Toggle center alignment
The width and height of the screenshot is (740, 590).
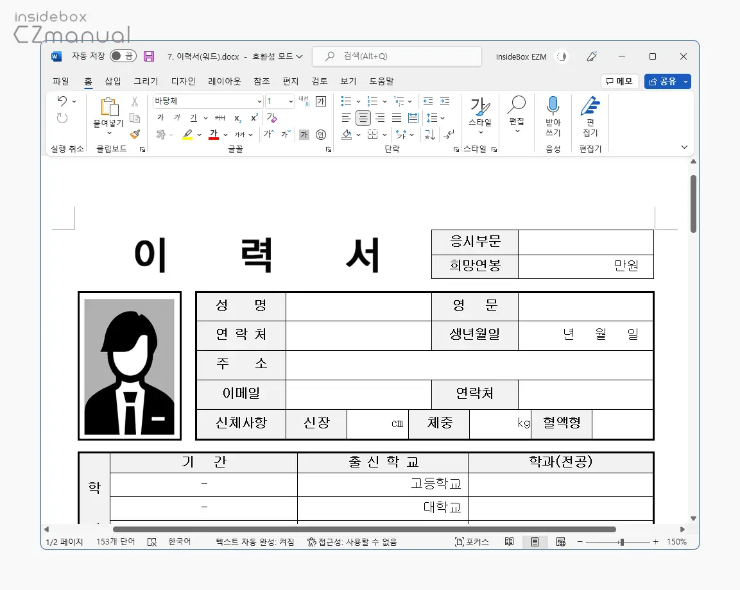tap(363, 118)
